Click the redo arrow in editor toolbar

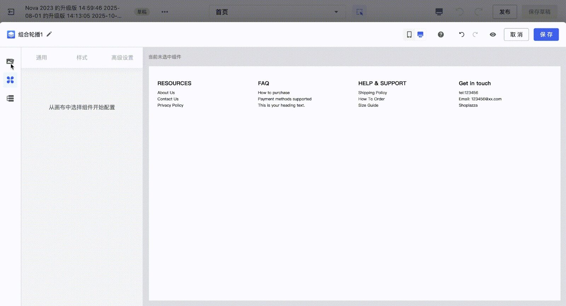[x=475, y=34]
